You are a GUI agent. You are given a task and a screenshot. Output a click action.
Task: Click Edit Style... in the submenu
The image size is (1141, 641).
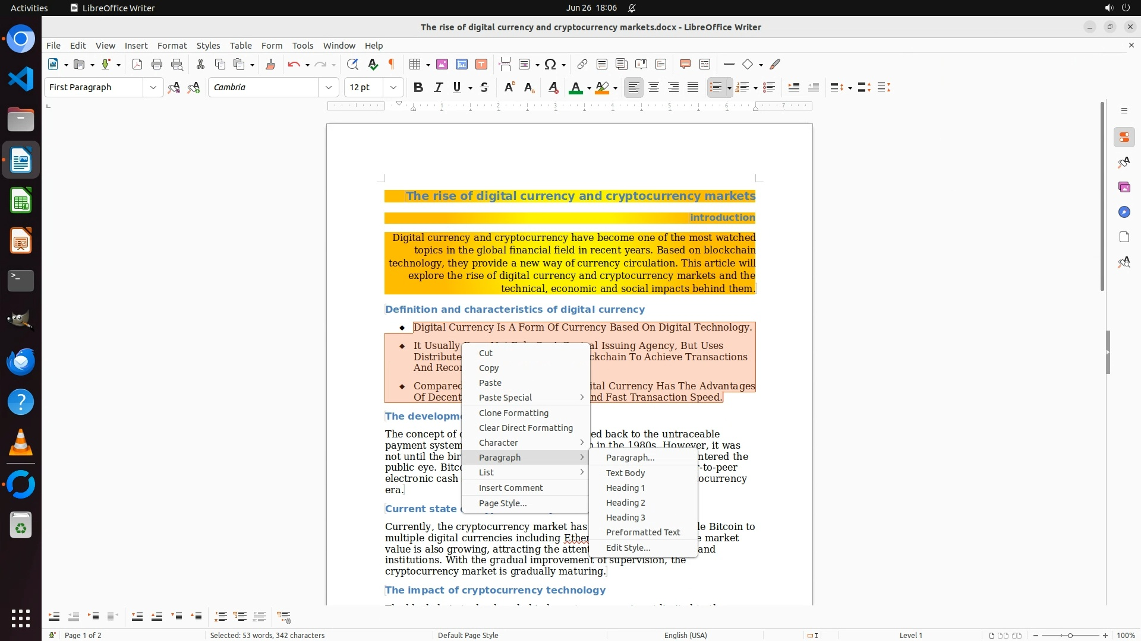pos(628,548)
